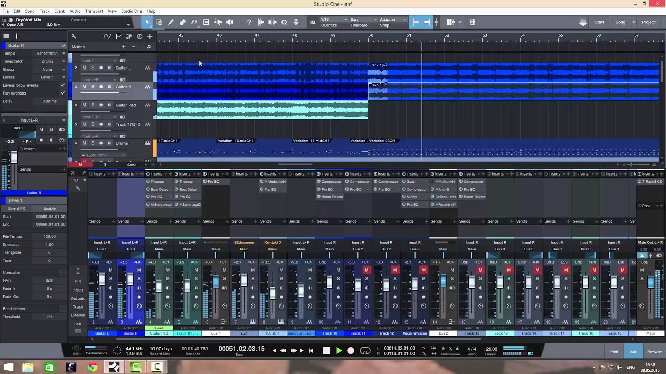Add tracks with plus icon above tracklist
Image resolution: width=666 pixels, height=374 pixels.
click(150, 36)
